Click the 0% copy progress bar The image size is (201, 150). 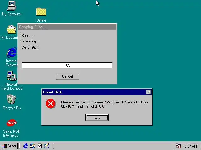(x=67, y=65)
